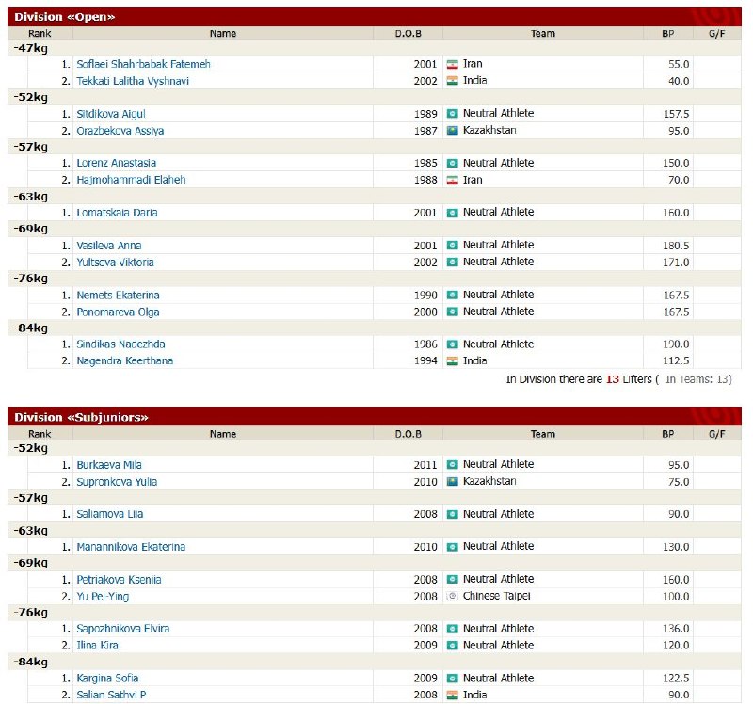Select Manannikova Ekaterina name link
The width and height of the screenshot is (753, 704).
[x=131, y=547]
